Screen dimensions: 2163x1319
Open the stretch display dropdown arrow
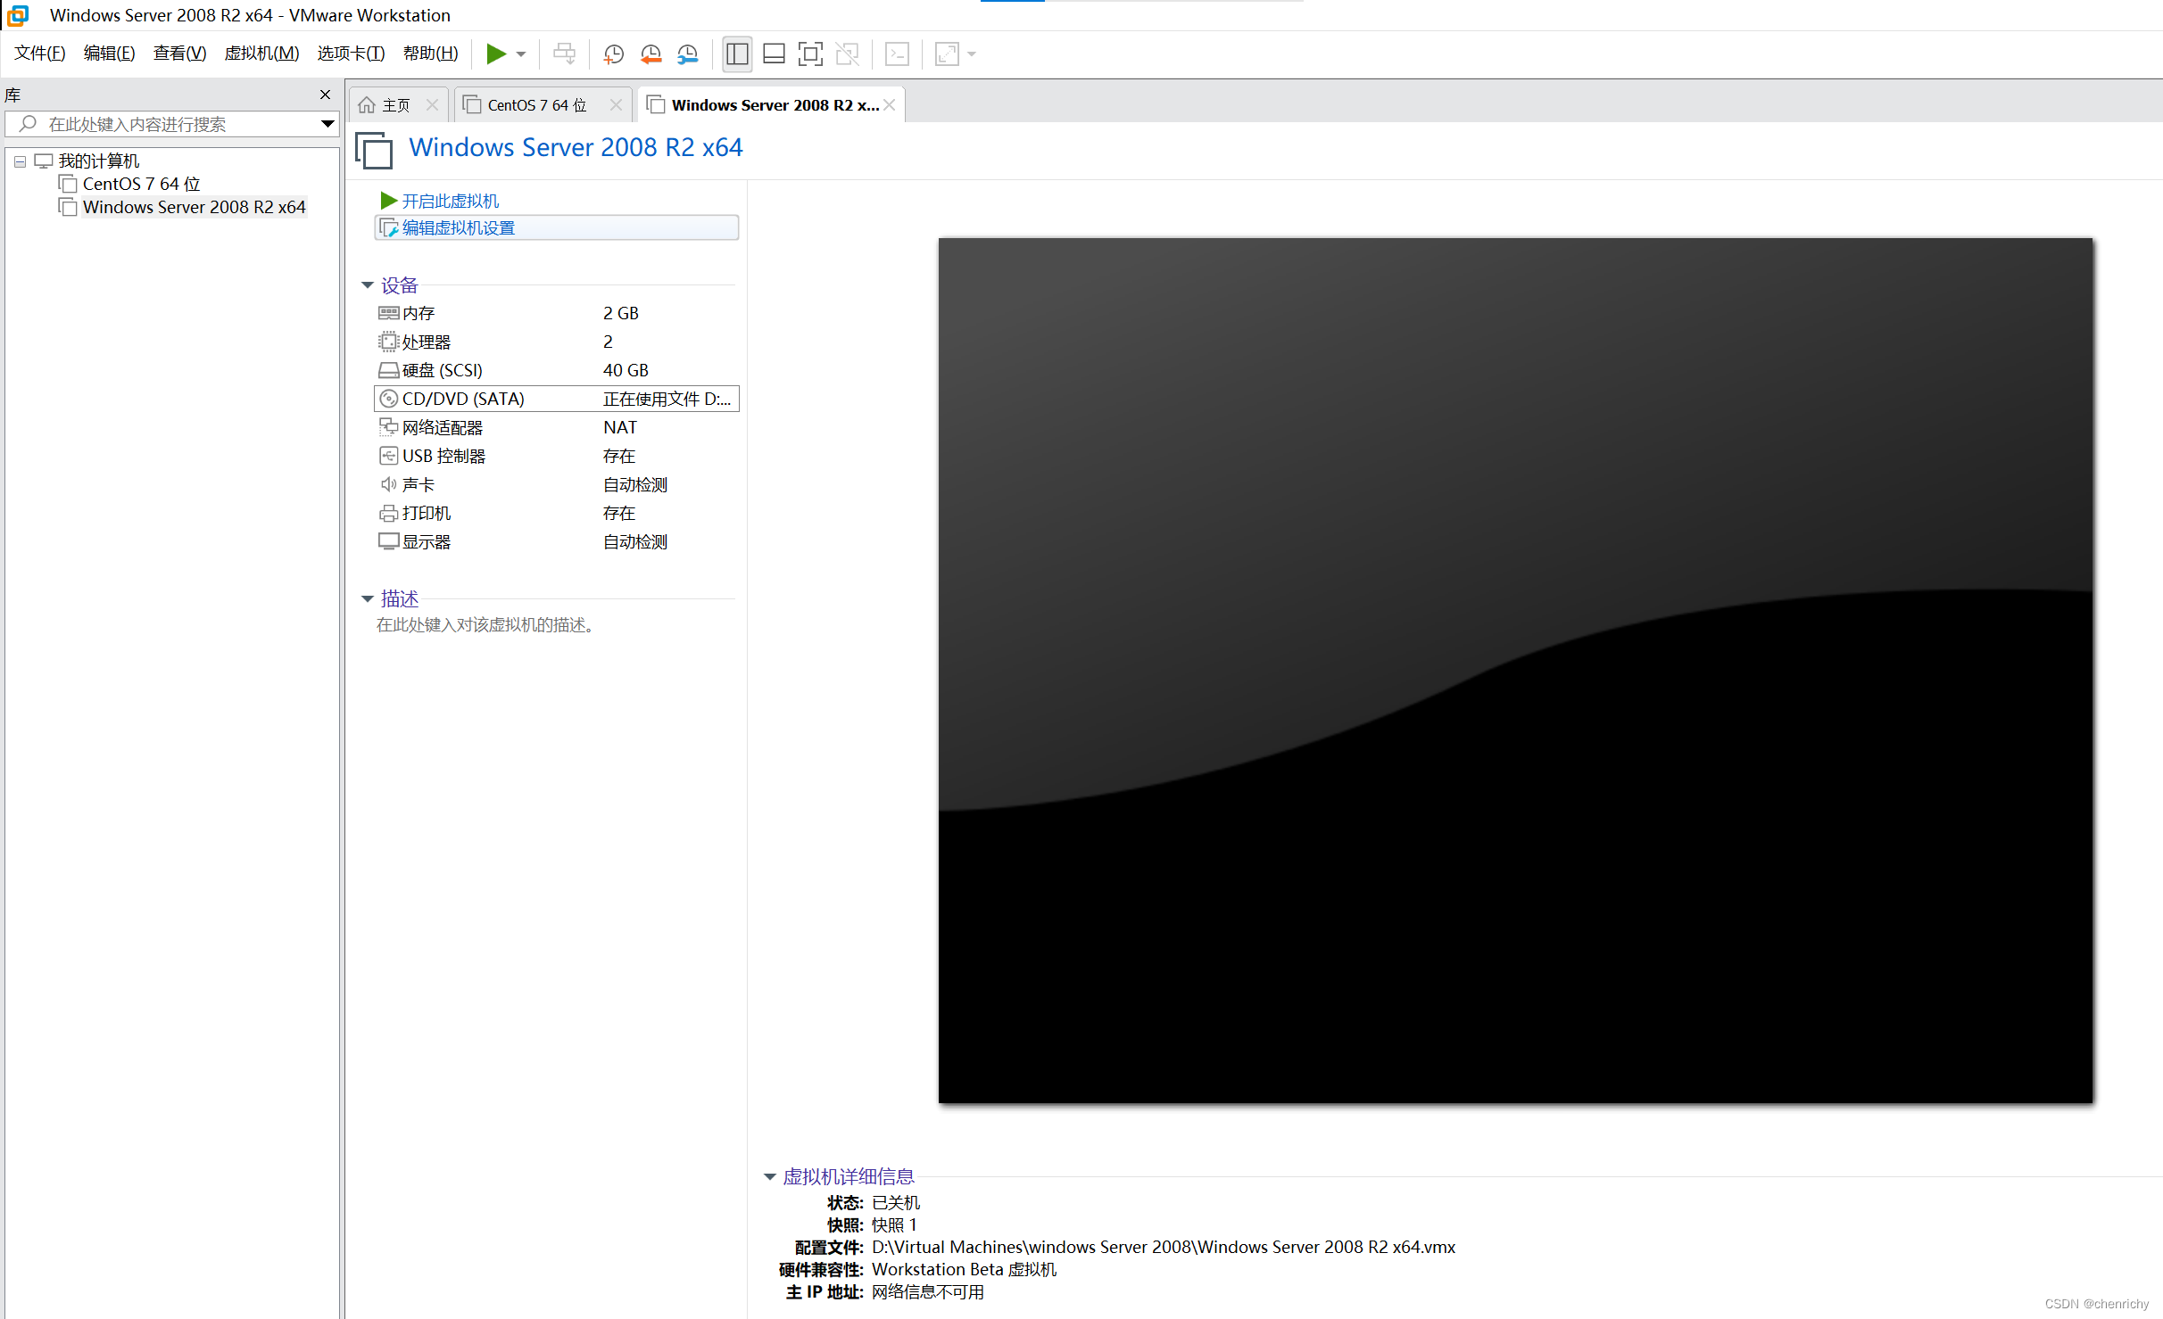pos(972,54)
